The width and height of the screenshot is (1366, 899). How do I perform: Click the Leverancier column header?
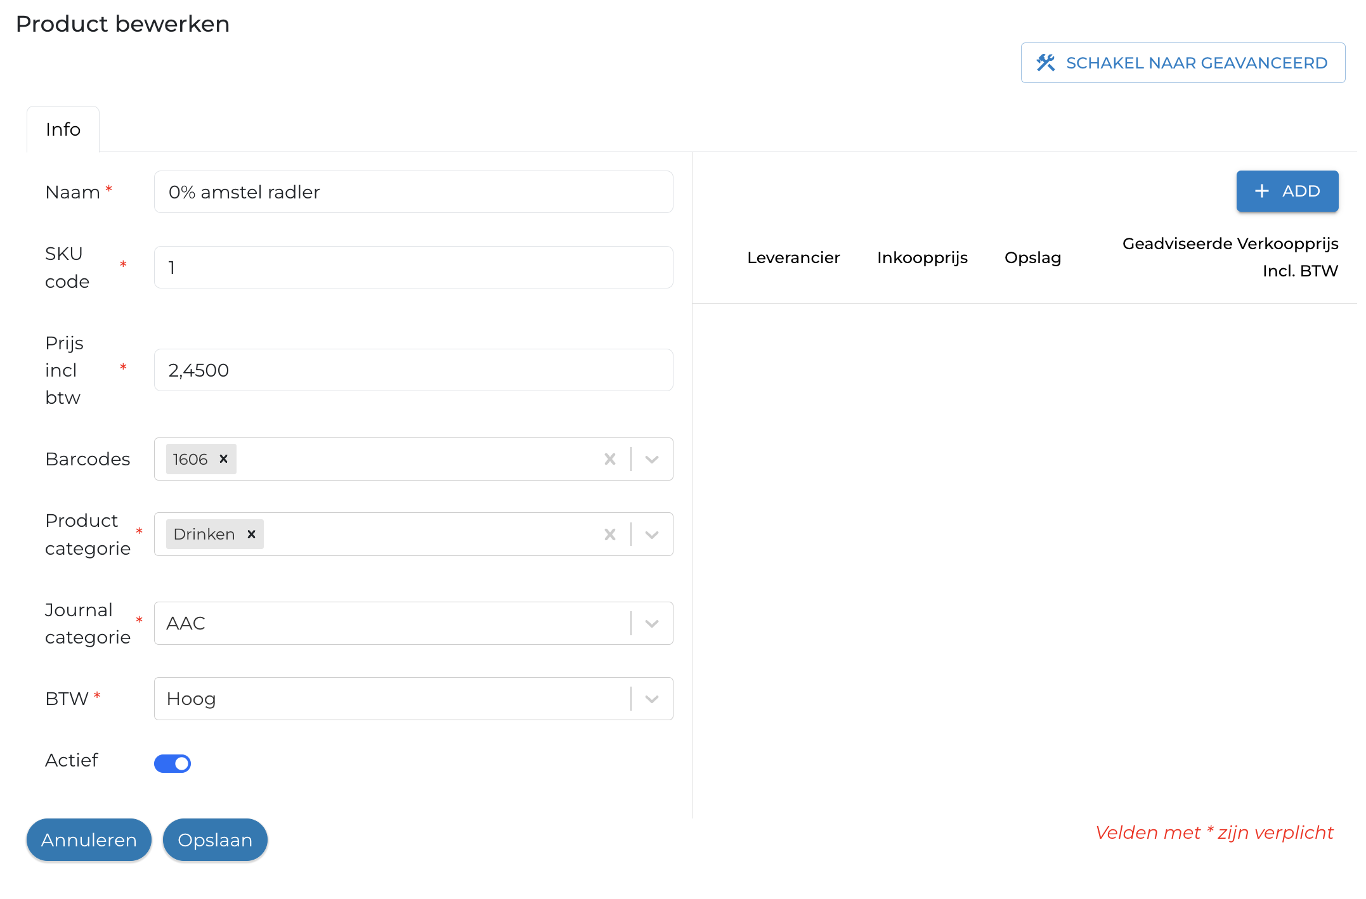coord(793,257)
